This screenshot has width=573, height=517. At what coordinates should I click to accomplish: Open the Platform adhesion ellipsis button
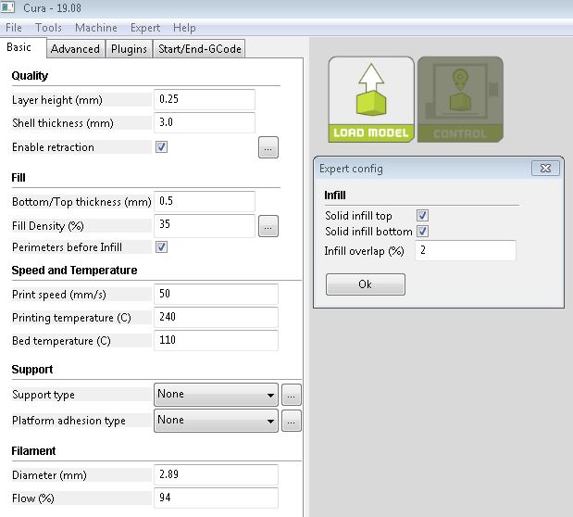tap(292, 421)
